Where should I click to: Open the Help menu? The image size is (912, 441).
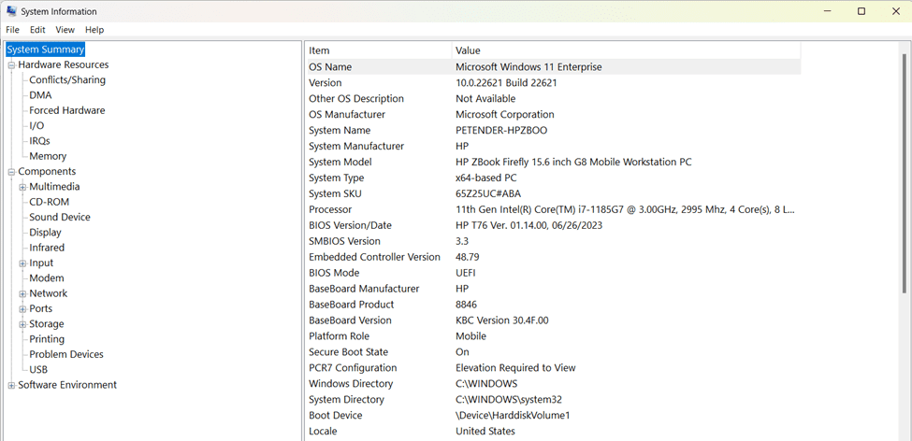pos(94,30)
